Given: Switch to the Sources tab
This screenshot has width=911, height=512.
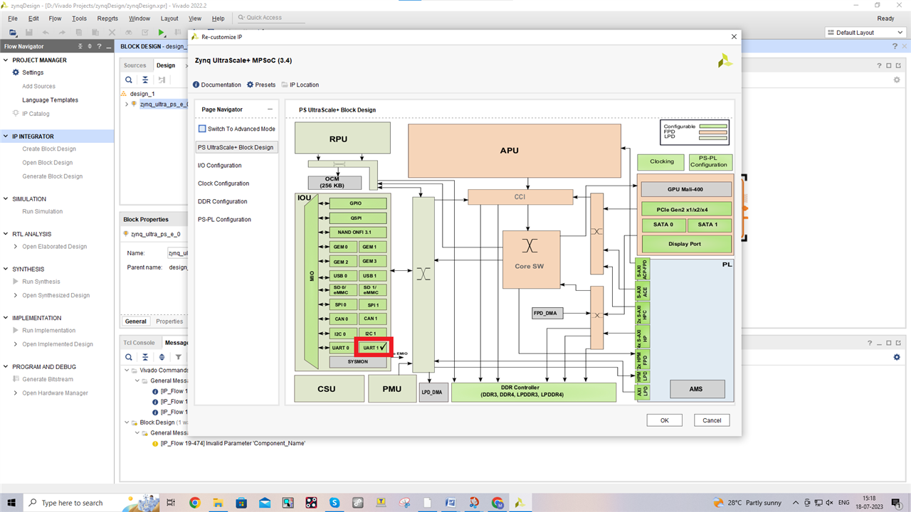Looking at the screenshot, I should [x=135, y=65].
